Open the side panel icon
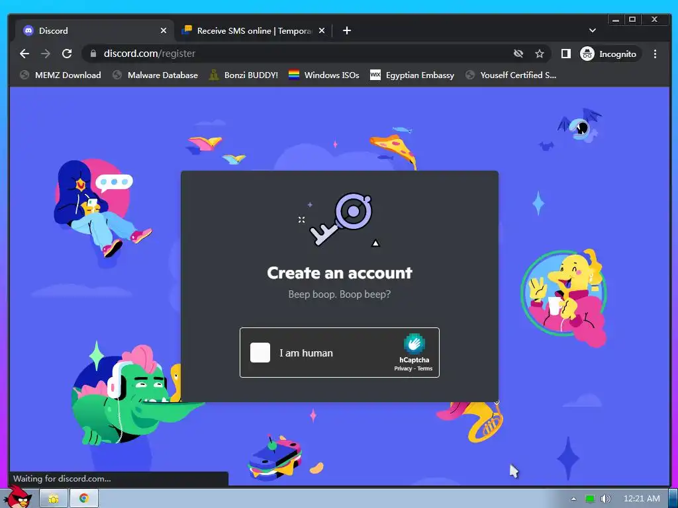Image resolution: width=678 pixels, height=508 pixels. click(x=565, y=54)
